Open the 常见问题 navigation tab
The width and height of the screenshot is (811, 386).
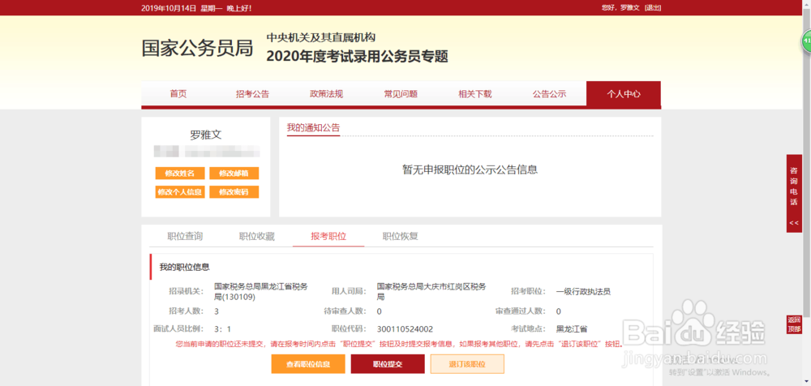[x=401, y=94]
